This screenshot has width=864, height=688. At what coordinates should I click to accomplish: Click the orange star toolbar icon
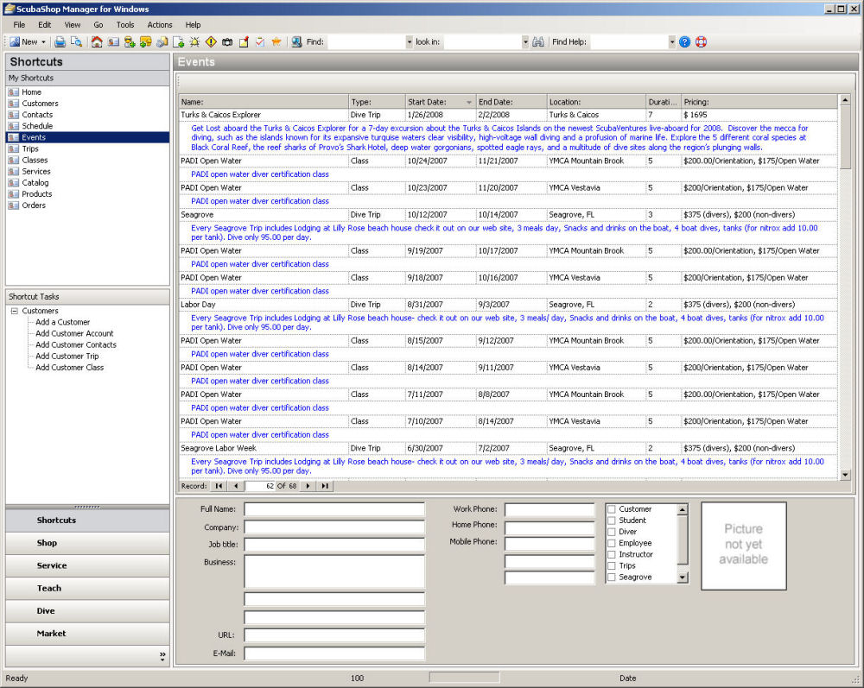click(276, 41)
